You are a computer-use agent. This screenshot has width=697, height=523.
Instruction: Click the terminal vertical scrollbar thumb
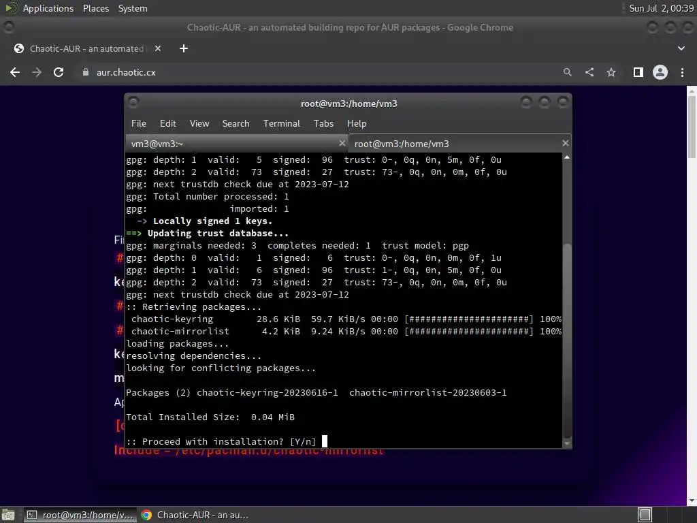[567, 340]
